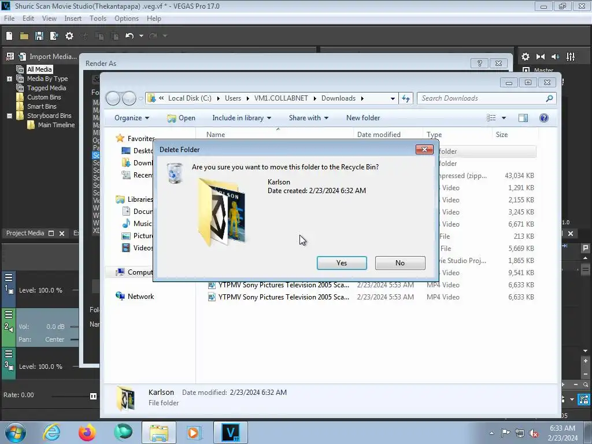Maximize the Project Media panel

(51, 234)
